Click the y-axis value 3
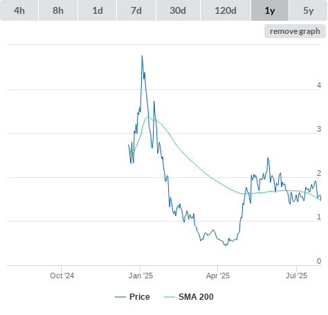Image resolution: width=328 pixels, height=315 pixels. (x=319, y=129)
